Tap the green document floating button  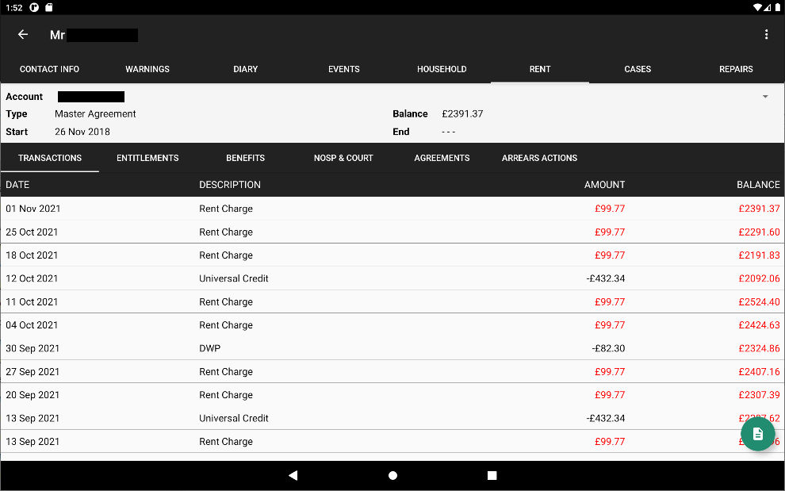click(x=757, y=434)
